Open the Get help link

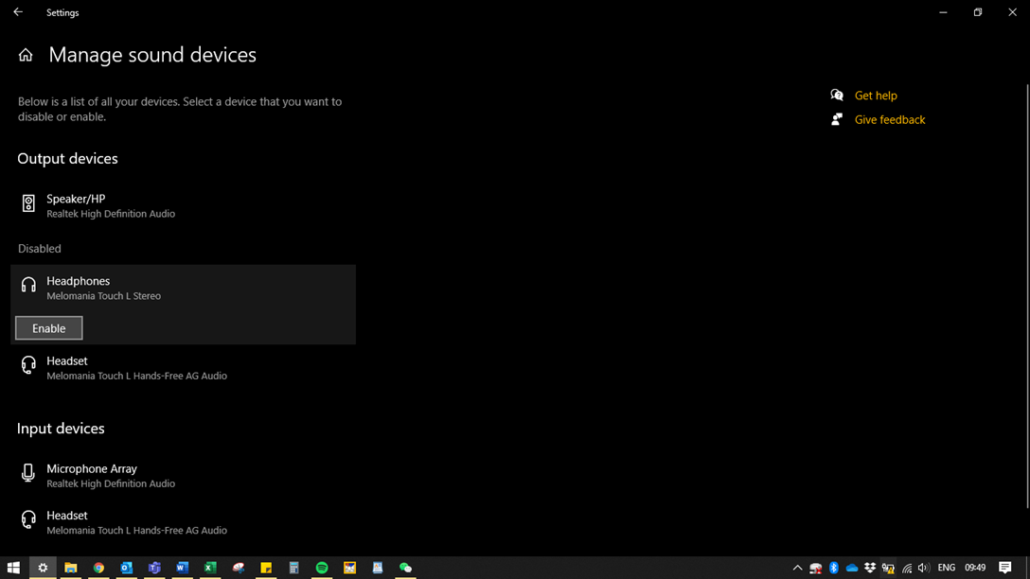[x=876, y=96]
